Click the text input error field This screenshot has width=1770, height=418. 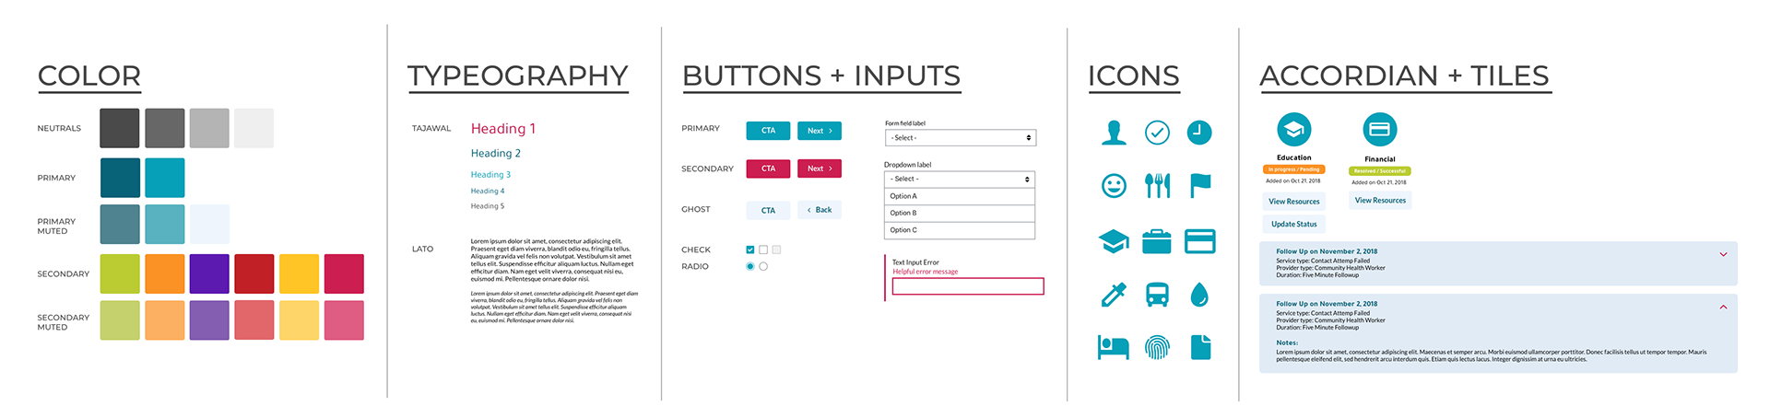coord(968,286)
